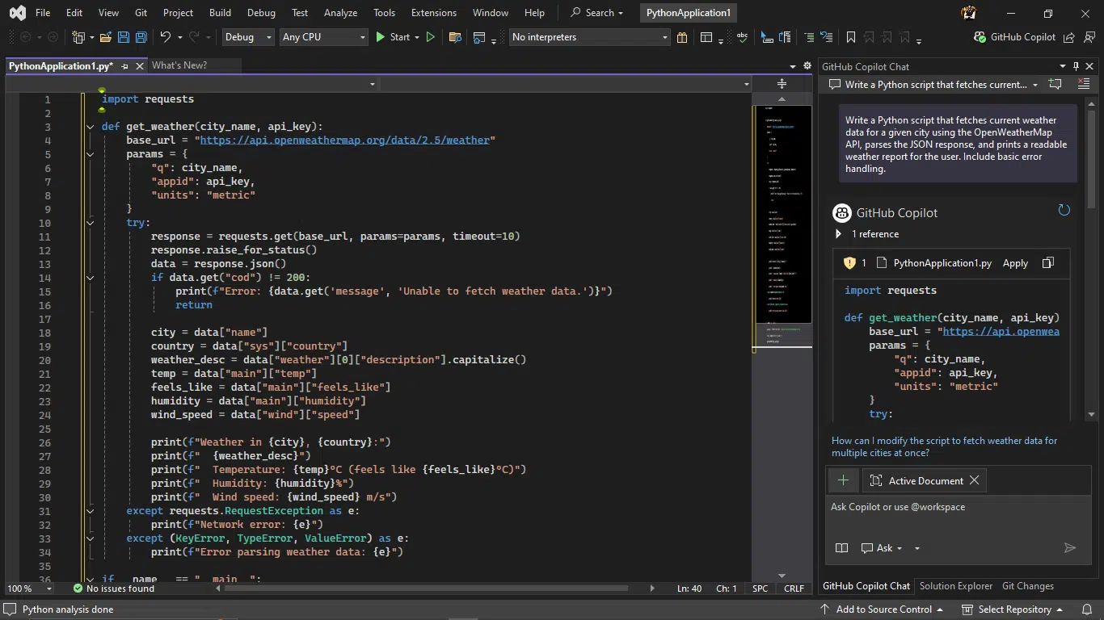Create a new Copilot chat thread
Image resolution: width=1104 pixels, height=620 pixels.
[x=1055, y=84]
